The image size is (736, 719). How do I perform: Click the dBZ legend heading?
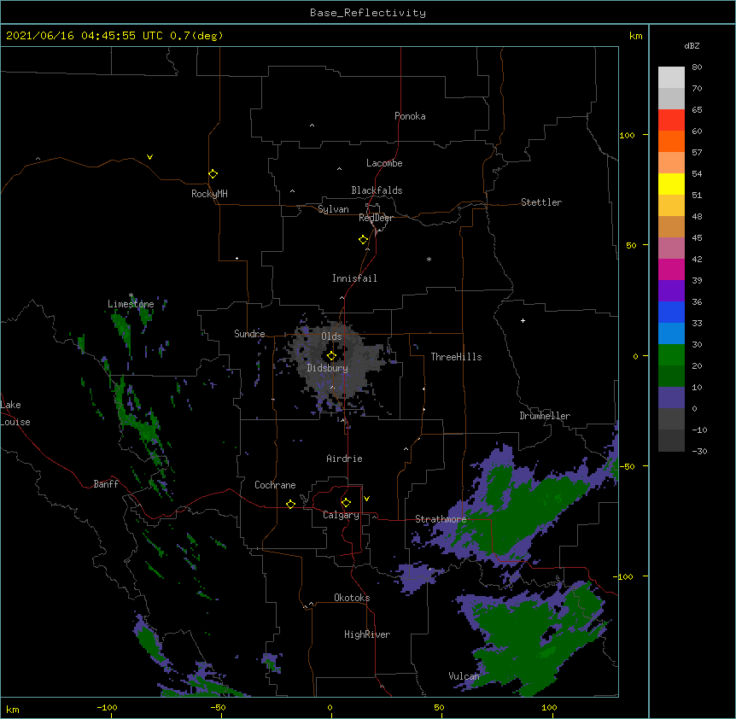tap(692, 45)
